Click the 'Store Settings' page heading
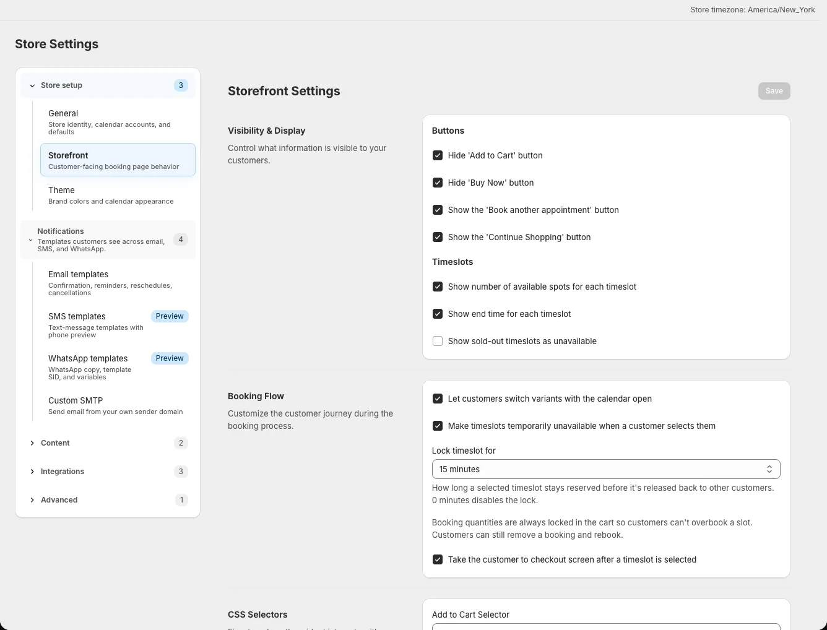Viewport: 827px width, 630px height. 57,44
